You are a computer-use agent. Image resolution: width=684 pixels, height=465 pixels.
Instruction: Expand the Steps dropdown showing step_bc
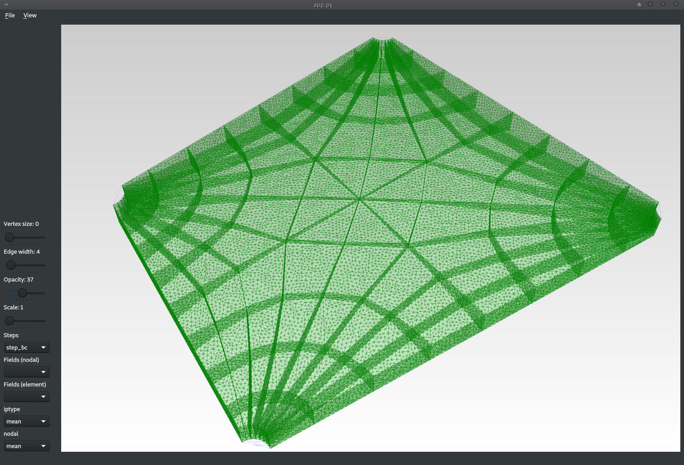(26, 348)
